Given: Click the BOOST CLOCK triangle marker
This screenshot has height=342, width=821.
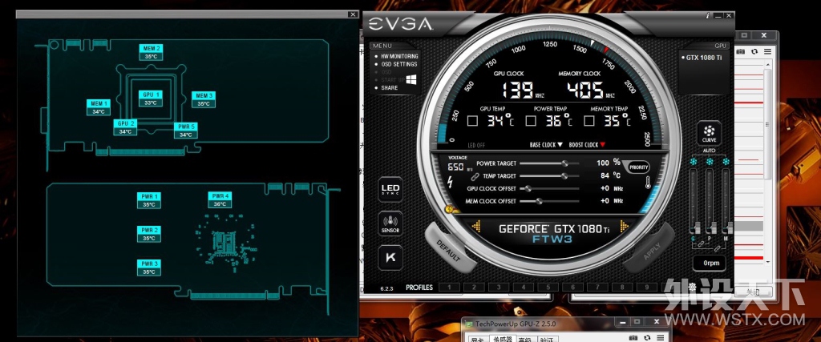Looking at the screenshot, I should [602, 145].
